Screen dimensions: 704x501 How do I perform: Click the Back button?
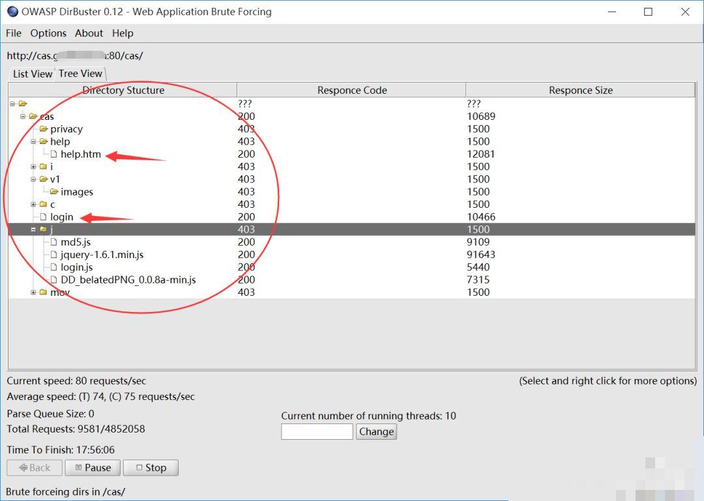[x=35, y=468]
